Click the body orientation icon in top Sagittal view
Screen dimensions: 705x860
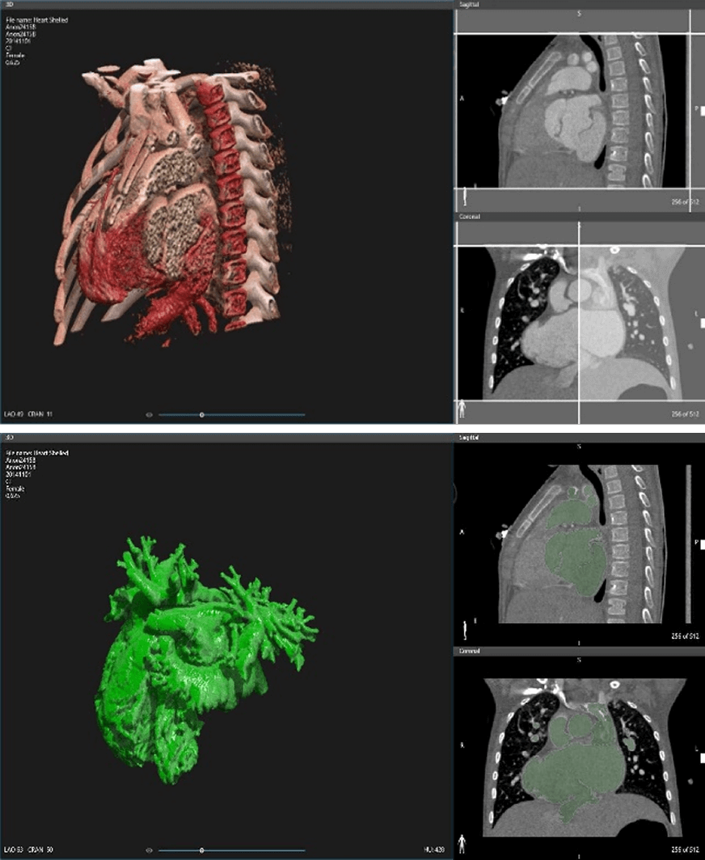[x=466, y=197]
